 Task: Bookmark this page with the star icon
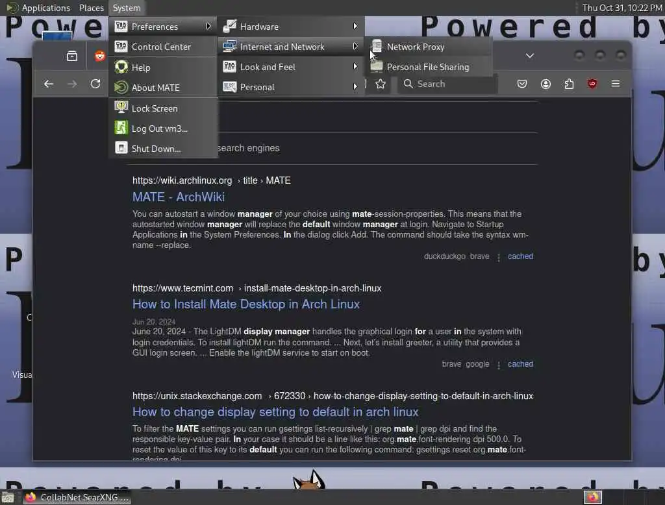[381, 84]
